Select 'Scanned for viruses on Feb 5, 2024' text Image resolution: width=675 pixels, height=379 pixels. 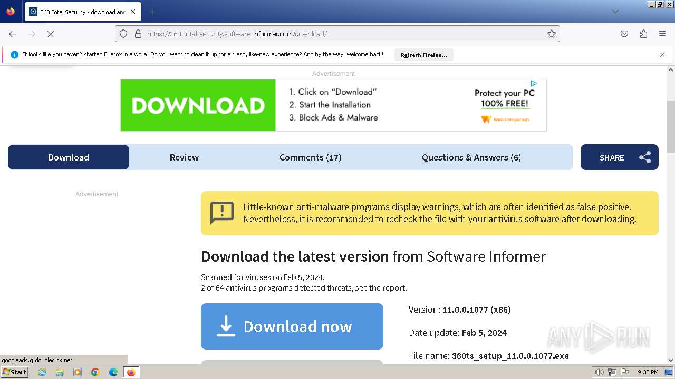click(263, 277)
